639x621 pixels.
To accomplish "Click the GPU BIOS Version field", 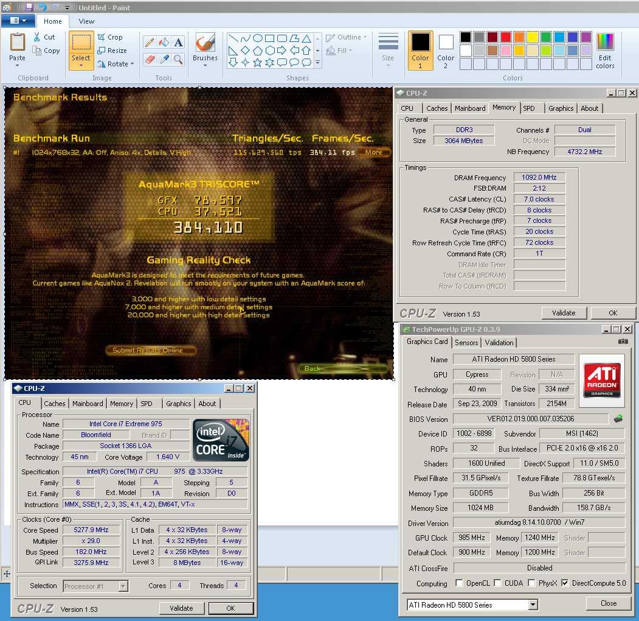I will (x=531, y=419).
